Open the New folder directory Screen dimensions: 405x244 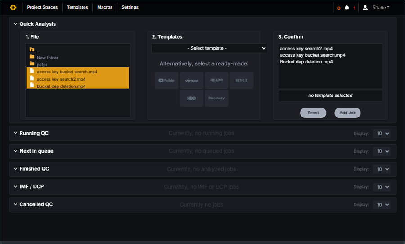[x=47, y=58]
